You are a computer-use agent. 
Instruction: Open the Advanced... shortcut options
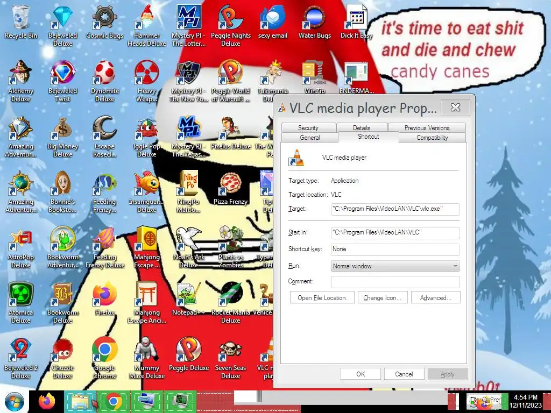click(x=436, y=298)
